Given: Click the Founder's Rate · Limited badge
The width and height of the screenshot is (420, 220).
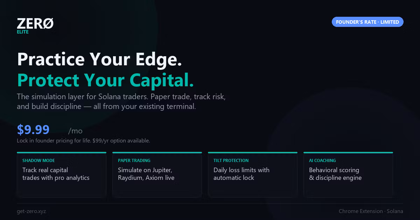Looking at the screenshot, I should point(367,22).
